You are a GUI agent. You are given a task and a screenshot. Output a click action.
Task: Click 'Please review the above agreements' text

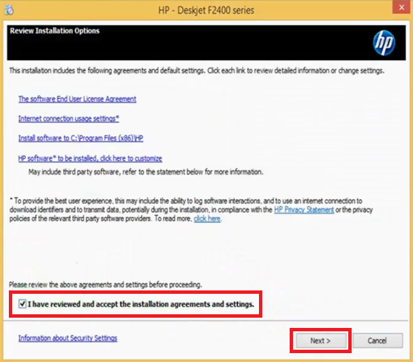point(106,285)
